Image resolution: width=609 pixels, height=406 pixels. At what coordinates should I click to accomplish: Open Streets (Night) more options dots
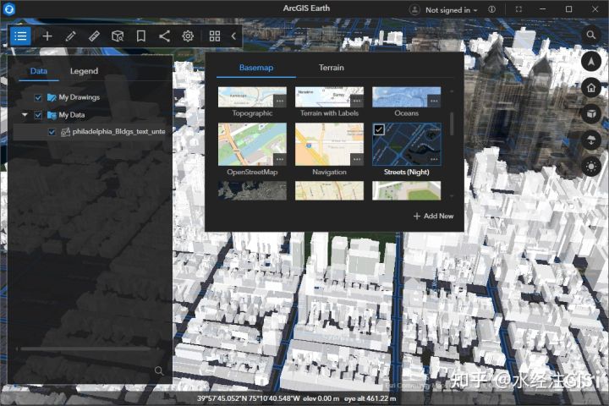pyautogui.click(x=434, y=159)
